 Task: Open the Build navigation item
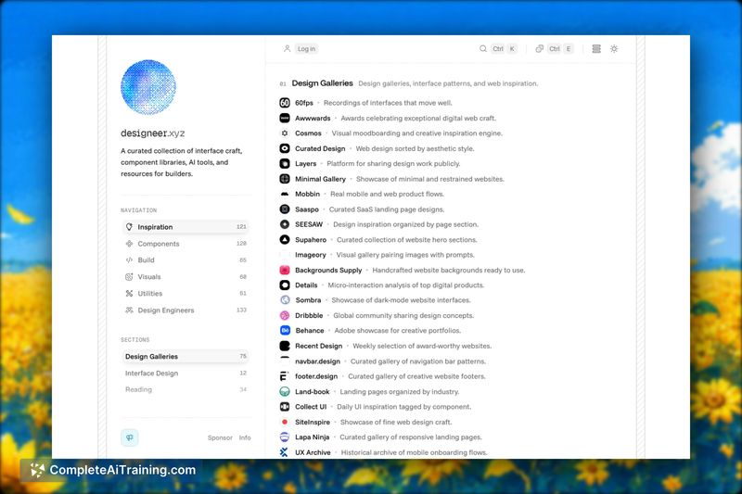coord(185,260)
